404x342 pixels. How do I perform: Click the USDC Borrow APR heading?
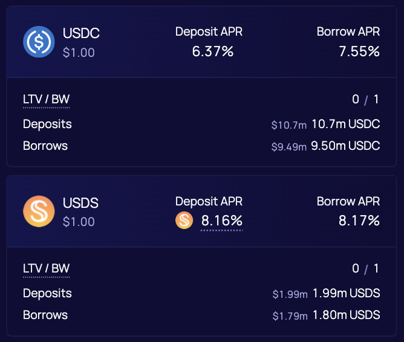(x=348, y=32)
